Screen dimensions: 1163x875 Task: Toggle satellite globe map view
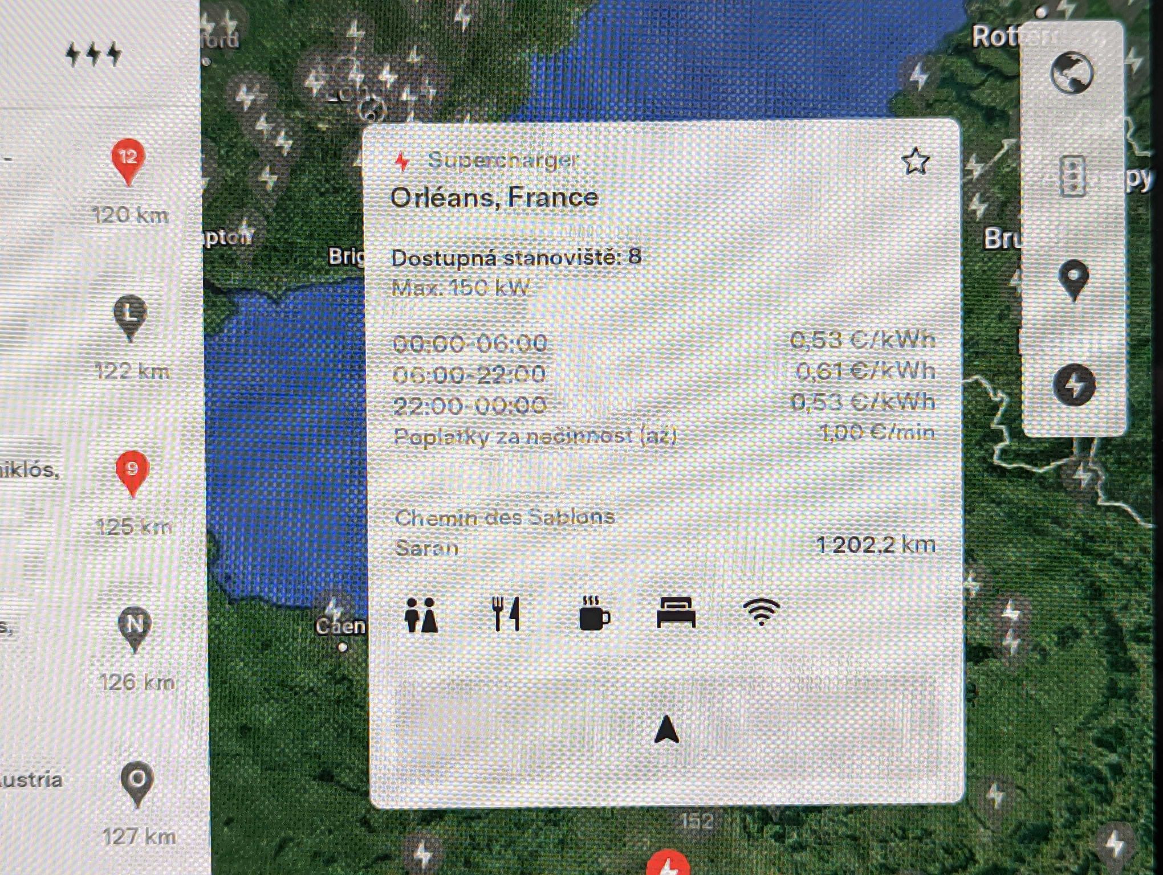click(x=1072, y=72)
